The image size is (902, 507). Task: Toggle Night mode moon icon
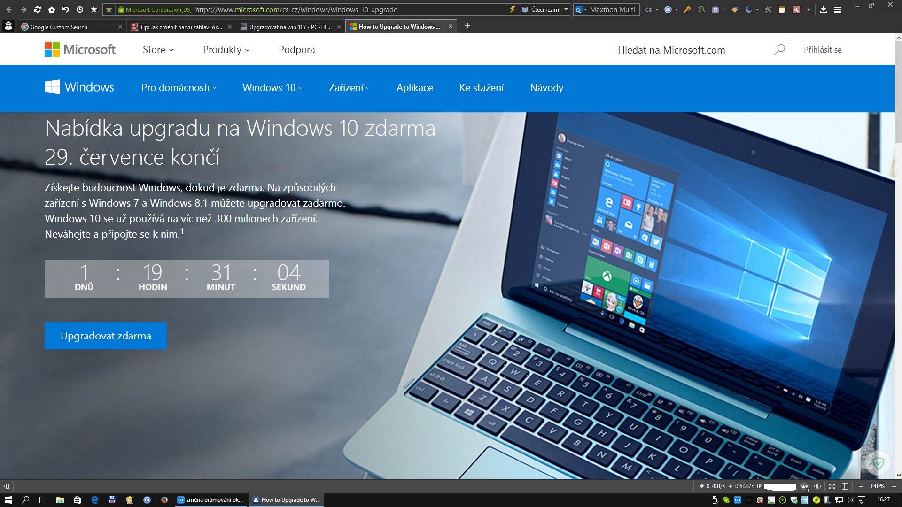[748, 9]
